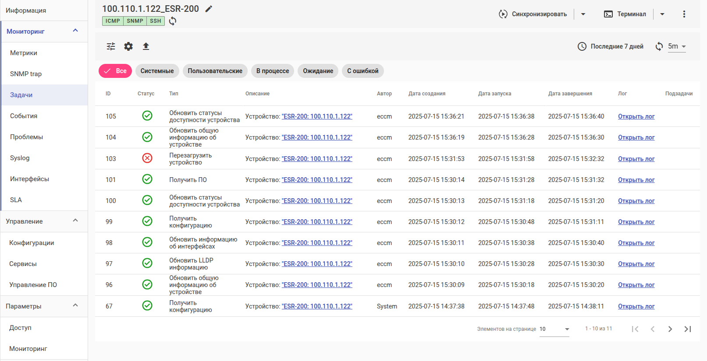Open the "Последние 7 дней" time range
The width and height of the screenshot is (707, 361).
(x=611, y=46)
